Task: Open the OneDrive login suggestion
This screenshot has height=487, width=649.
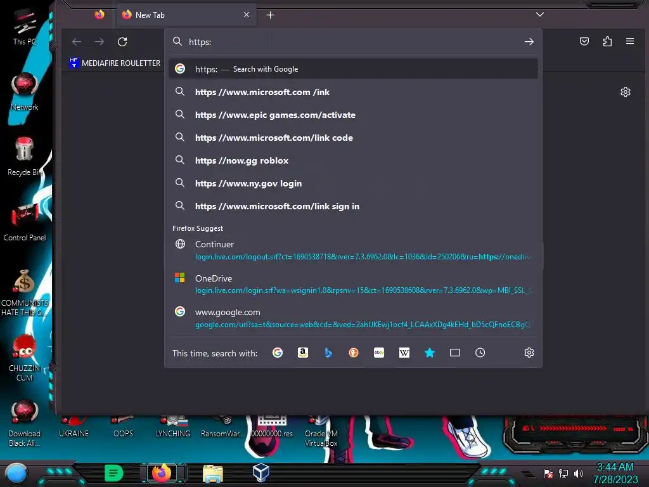Action: pos(353,284)
